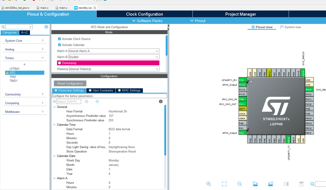The width and height of the screenshot is (326, 190).
Task: Collapse the General parameter group
Action: tap(54, 107)
